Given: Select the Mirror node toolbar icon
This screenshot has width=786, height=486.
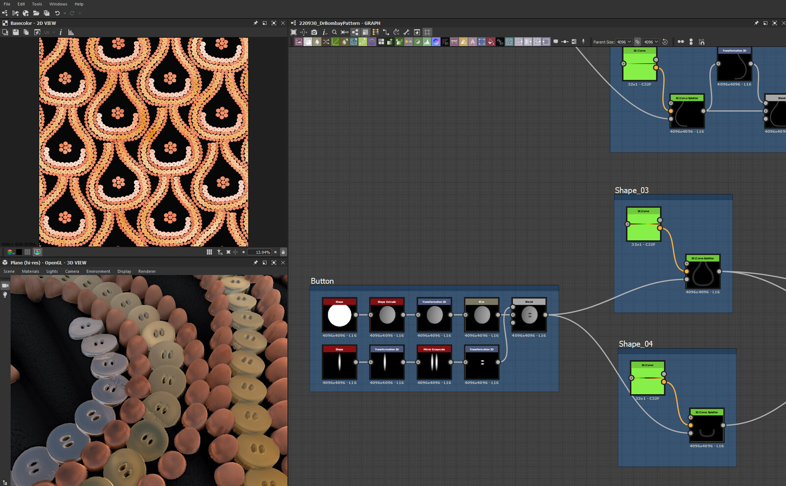Looking at the screenshot, I should click(463, 42).
